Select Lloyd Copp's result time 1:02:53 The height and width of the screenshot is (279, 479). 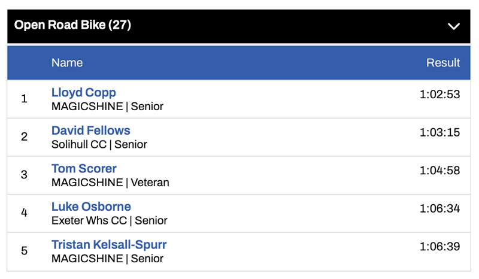click(439, 94)
